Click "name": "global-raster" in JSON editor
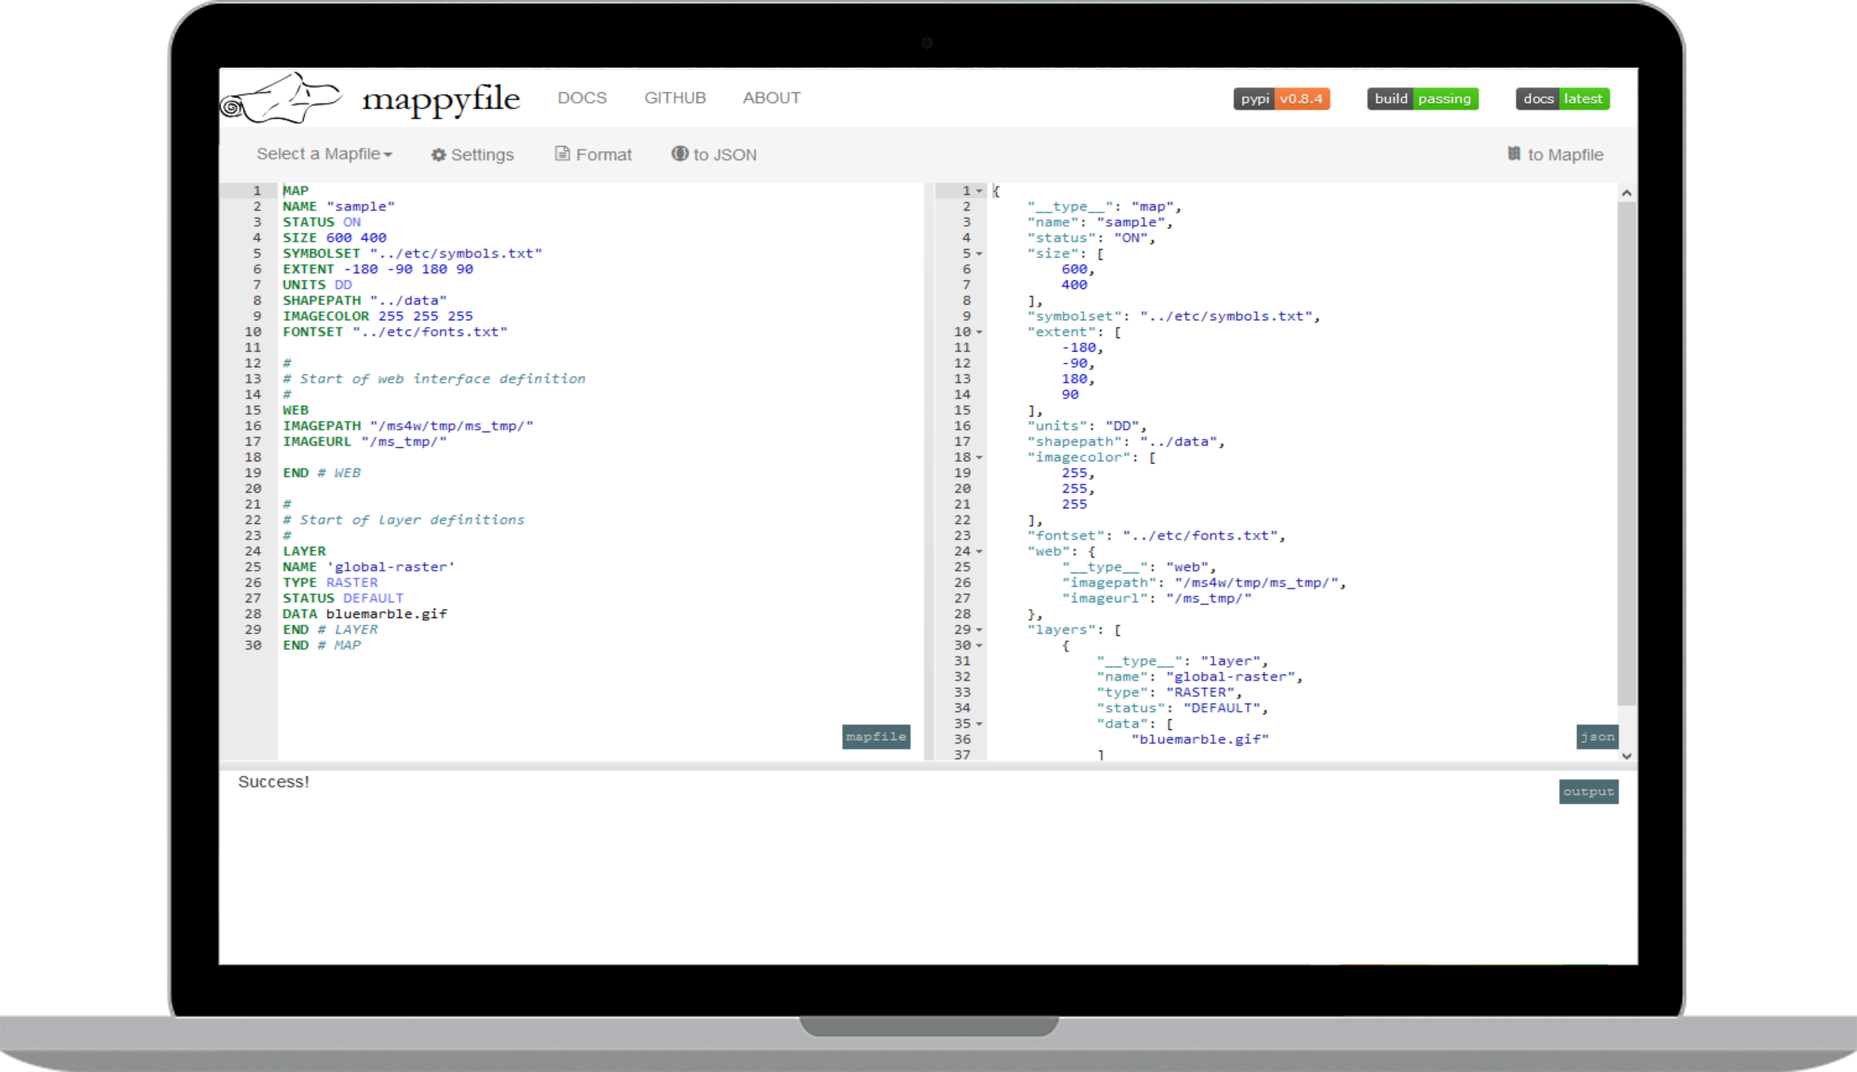This screenshot has height=1072, width=1857. pyautogui.click(x=1200, y=678)
